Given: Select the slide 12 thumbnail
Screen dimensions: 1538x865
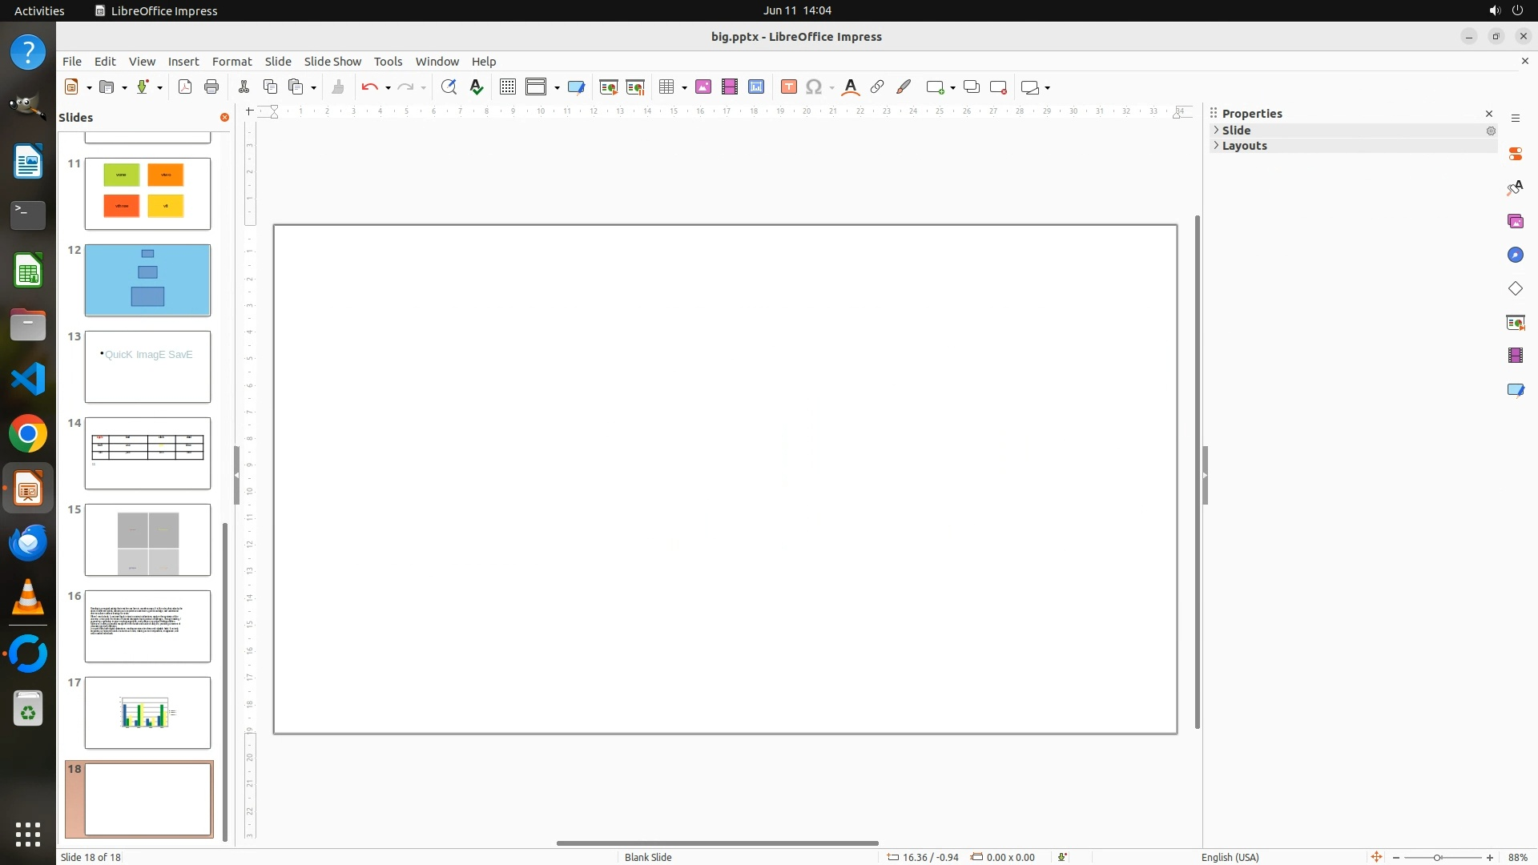Looking at the screenshot, I should [147, 280].
